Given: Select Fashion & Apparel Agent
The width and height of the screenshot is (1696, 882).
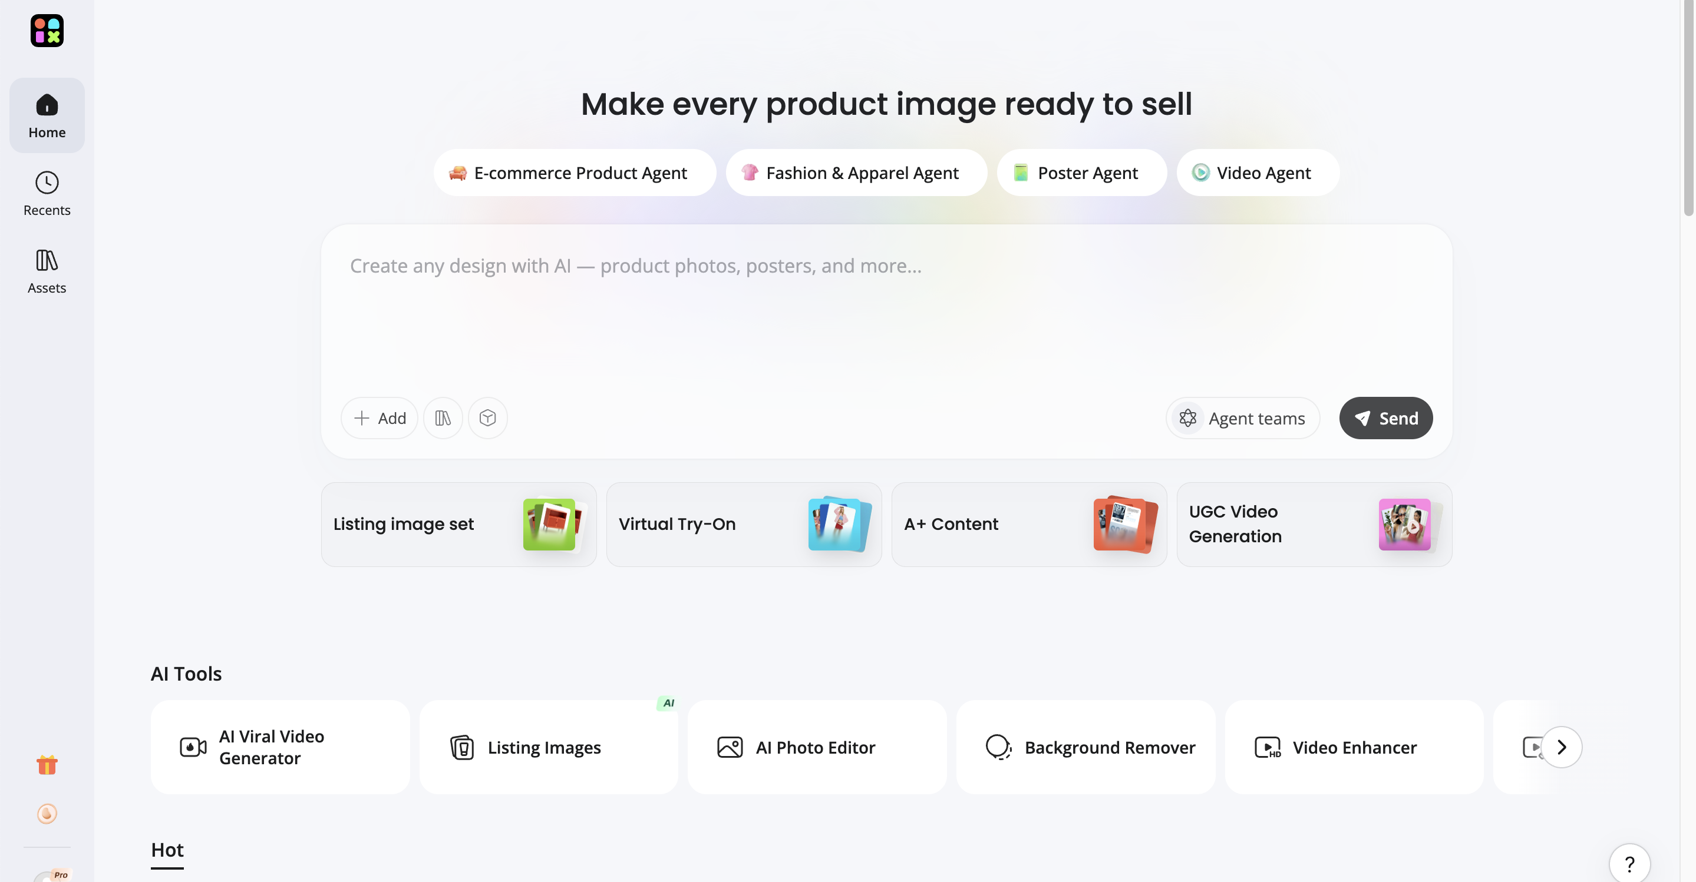Looking at the screenshot, I should (x=857, y=173).
